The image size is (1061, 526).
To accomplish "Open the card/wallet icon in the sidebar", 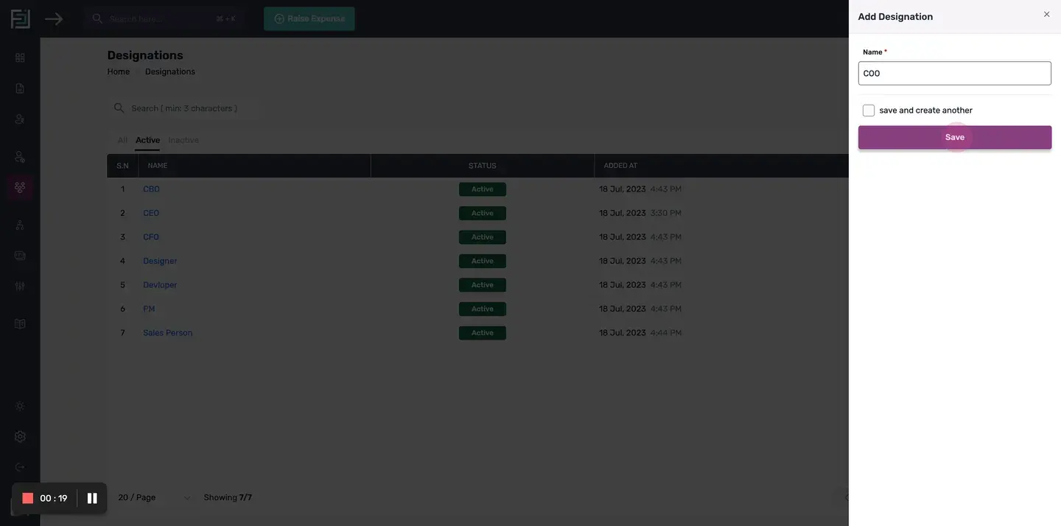I will pyautogui.click(x=20, y=256).
